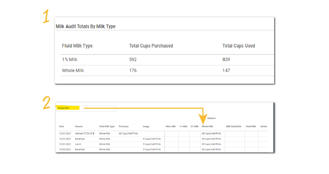Open the highlighted Whole Milk dropdown
Viewport: 329px width, 174px height.
coord(86,108)
